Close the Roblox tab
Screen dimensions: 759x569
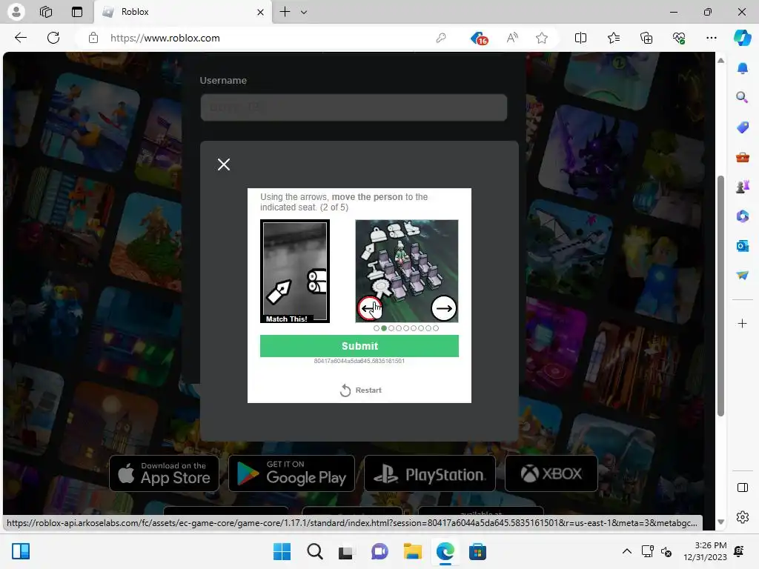[x=260, y=12]
